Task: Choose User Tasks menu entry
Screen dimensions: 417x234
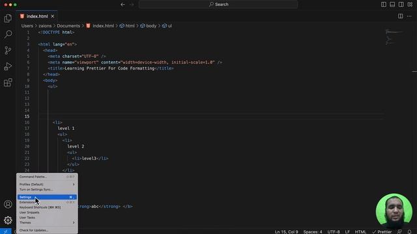Action: (47, 218)
